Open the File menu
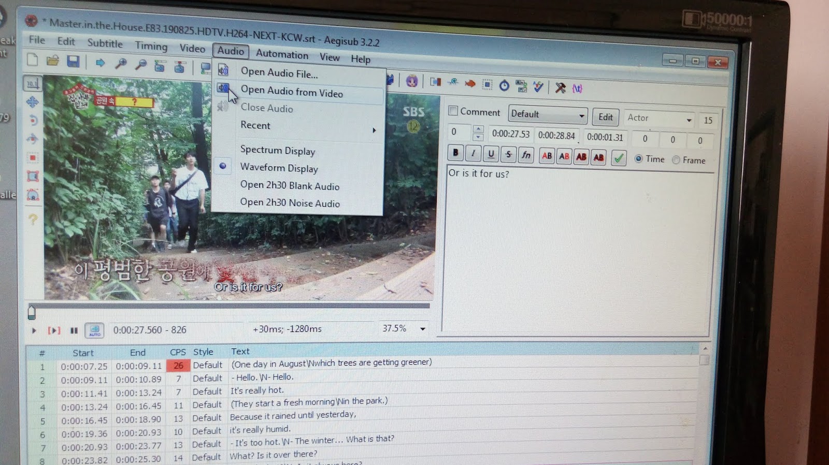Image resolution: width=829 pixels, height=465 pixels. coord(37,40)
